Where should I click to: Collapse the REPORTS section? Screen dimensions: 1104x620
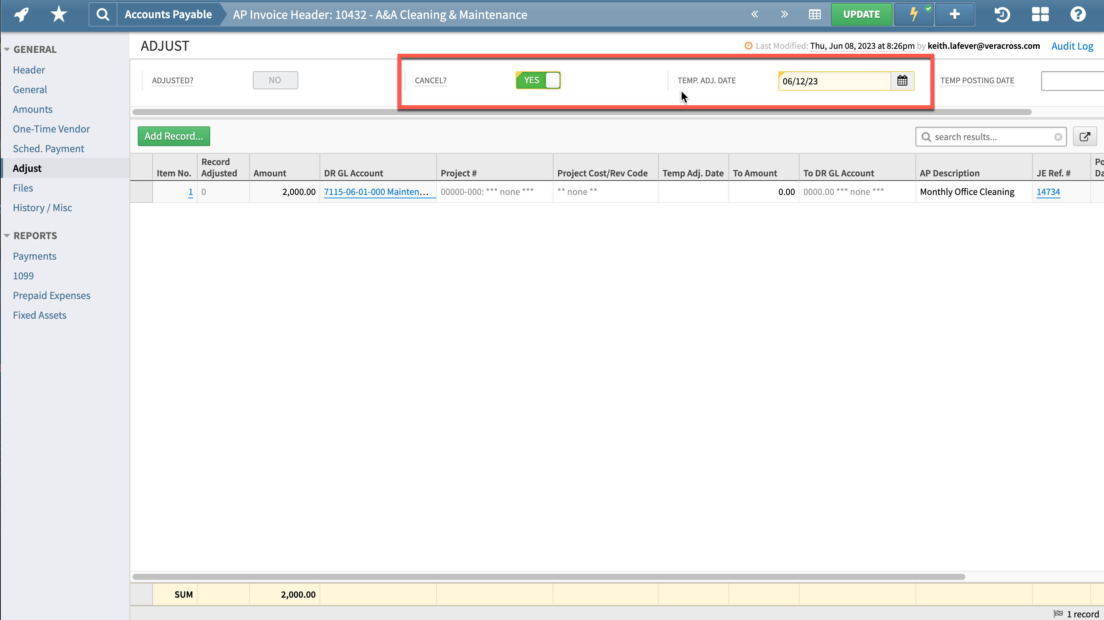click(x=6, y=235)
